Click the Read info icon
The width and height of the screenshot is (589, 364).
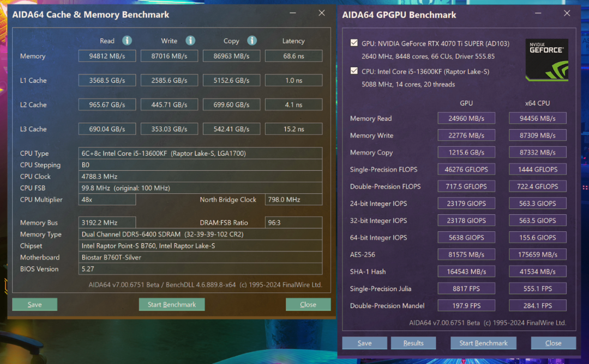(127, 40)
